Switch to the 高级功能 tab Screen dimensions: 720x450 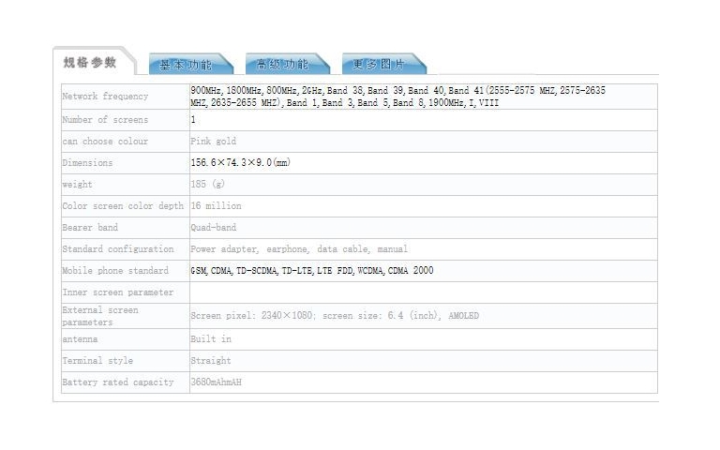click(282, 65)
